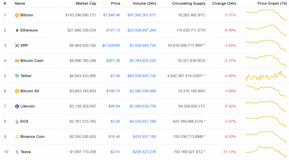
Task: Click the Tezos logo icon
Action: [17, 152]
